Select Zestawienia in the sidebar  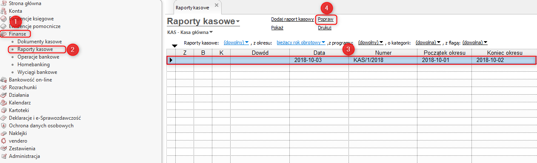pyautogui.click(x=22, y=149)
